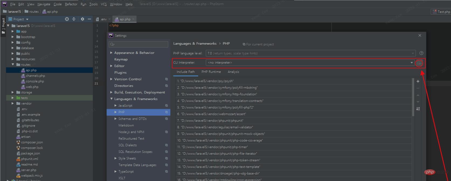Click the collapse all icon in Project panel

tap(74, 19)
